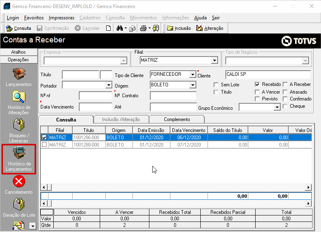Click the TOTVS logo
Screen dimensions: 321x232
299,41
